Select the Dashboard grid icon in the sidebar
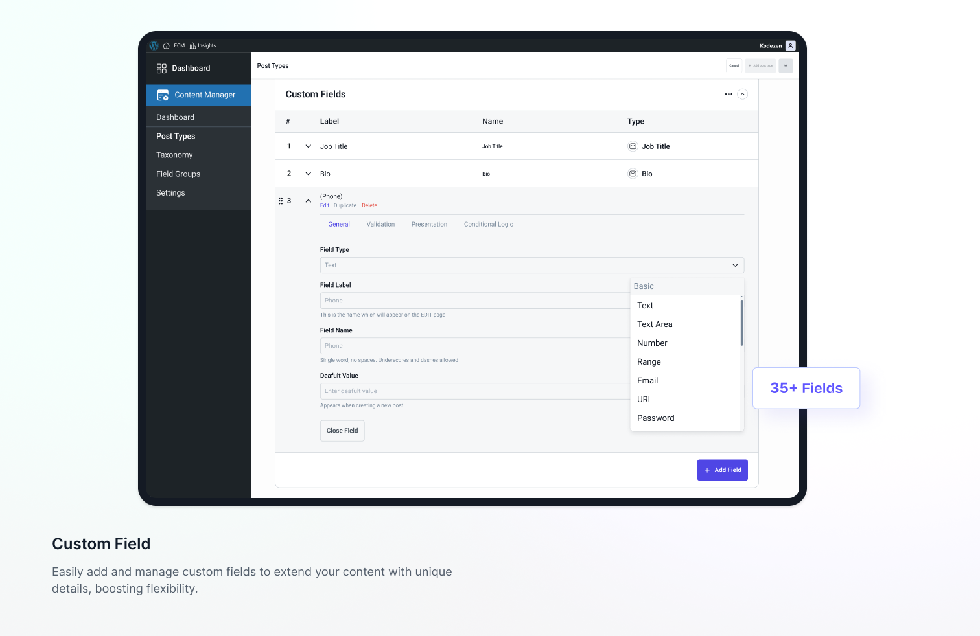 [161, 68]
